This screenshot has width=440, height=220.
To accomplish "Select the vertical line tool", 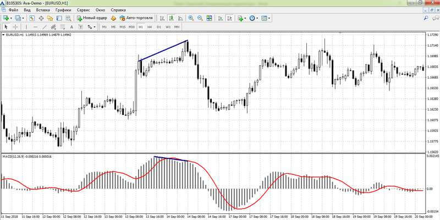I will pyautogui.click(x=26, y=26).
